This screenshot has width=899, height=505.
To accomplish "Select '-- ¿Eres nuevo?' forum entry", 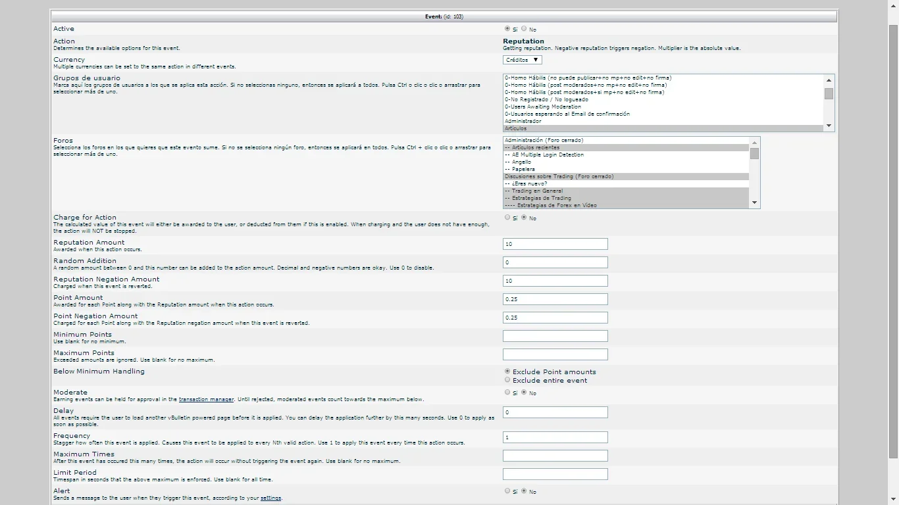I will [x=627, y=184].
